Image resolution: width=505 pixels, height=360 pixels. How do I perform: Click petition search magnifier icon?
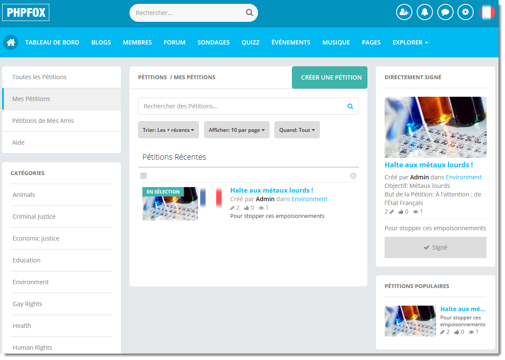tap(350, 106)
